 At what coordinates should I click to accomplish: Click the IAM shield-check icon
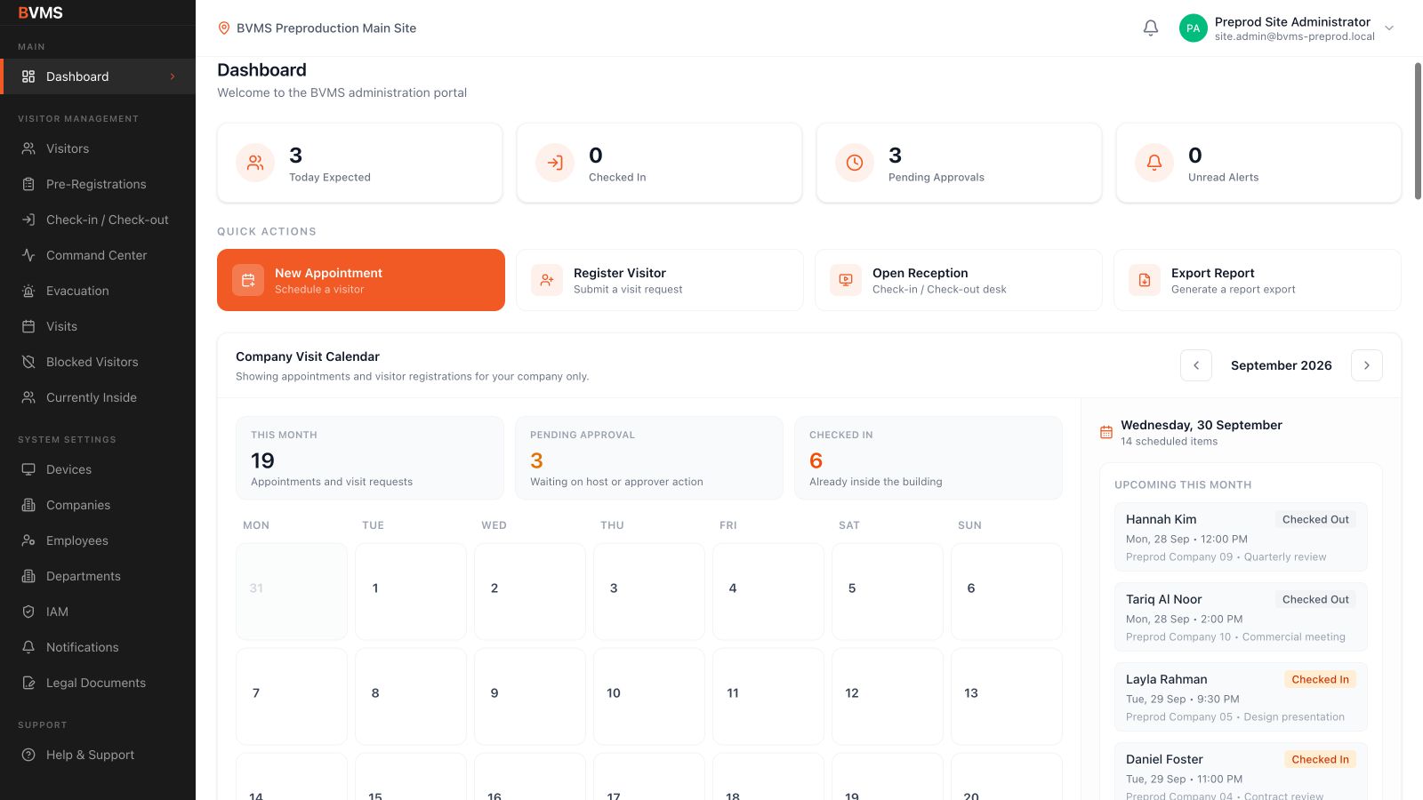point(28,612)
